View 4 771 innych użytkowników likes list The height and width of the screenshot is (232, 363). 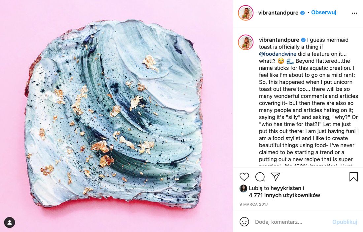(x=284, y=195)
